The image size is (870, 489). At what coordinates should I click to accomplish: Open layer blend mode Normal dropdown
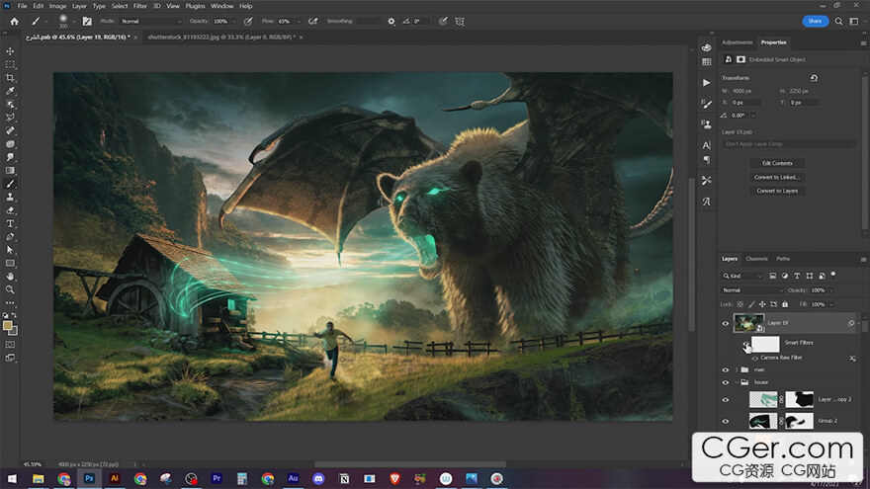pyautogui.click(x=751, y=290)
